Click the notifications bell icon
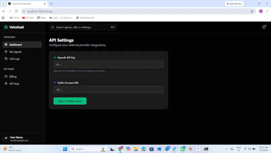271x153 pixels. pyautogui.click(x=264, y=27)
